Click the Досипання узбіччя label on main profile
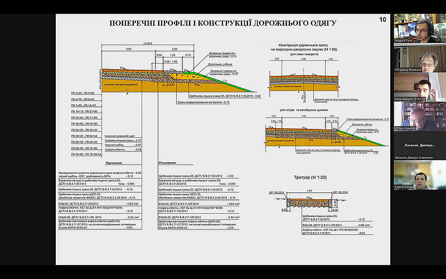The image size is (446, 279). pyautogui.click(x=220, y=64)
